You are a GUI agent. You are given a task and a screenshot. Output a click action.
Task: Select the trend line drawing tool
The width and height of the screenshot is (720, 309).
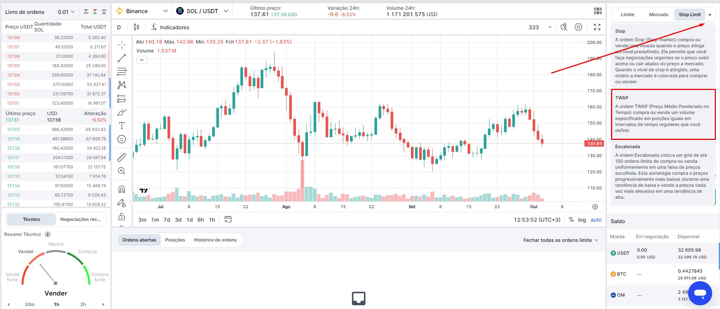[x=122, y=58]
